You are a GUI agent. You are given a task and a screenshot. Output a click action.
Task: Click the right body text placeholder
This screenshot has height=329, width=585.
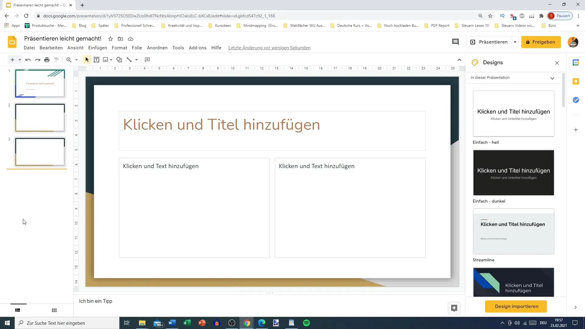coord(350,208)
